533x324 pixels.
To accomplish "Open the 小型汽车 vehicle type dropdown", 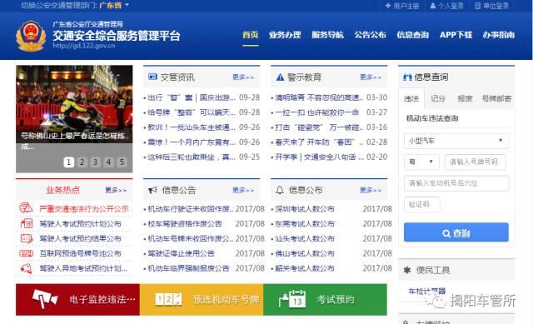I will (456, 141).
